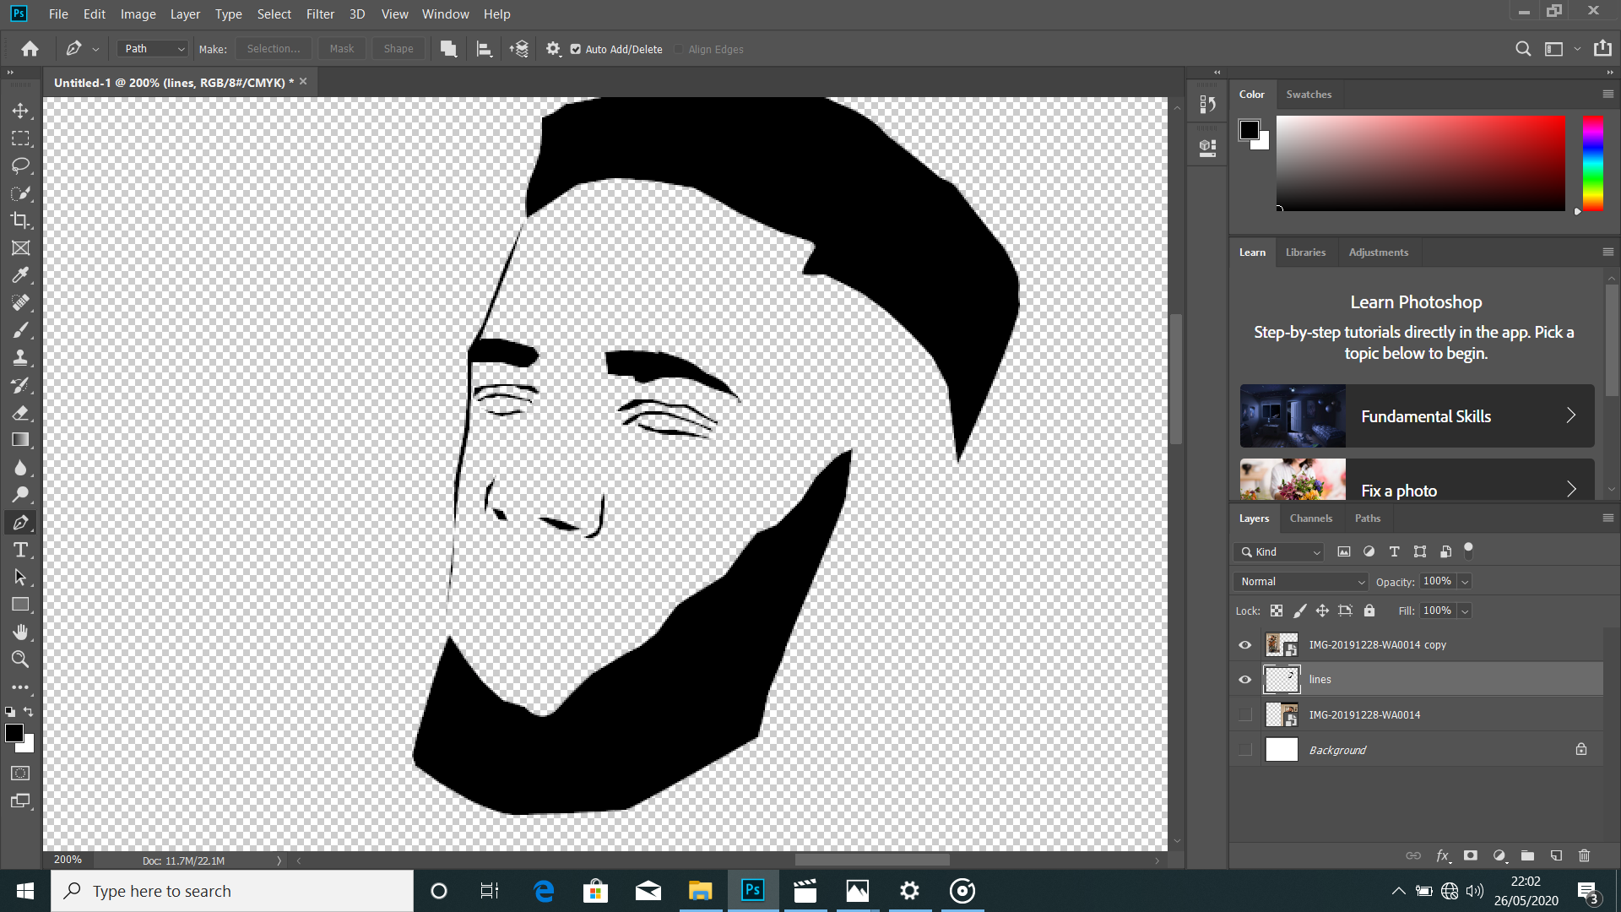1621x912 pixels.
Task: Click foreground color swatch in Color panel
Action: click(1250, 130)
